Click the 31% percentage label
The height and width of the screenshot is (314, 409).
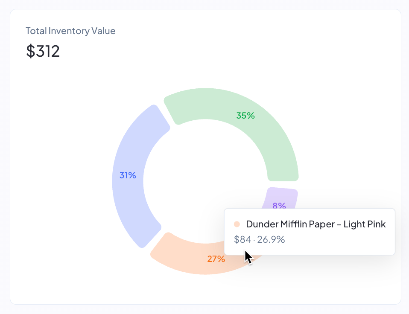(127, 175)
